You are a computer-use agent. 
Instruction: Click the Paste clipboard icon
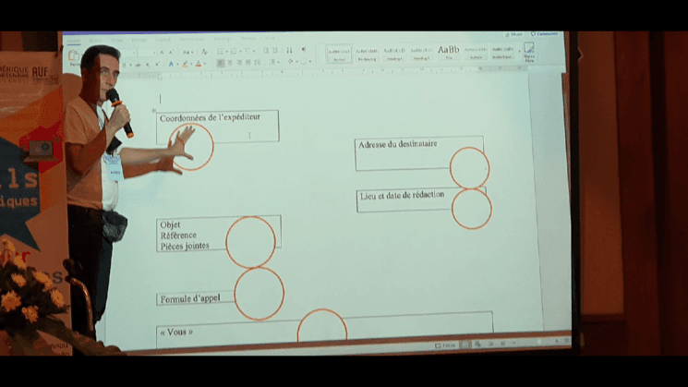[74, 56]
